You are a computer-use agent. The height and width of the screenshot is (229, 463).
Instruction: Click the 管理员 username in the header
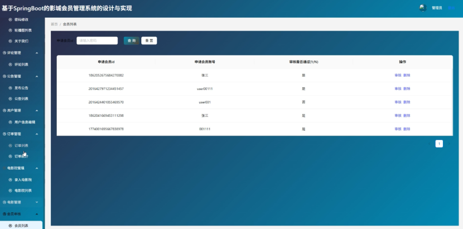point(437,8)
